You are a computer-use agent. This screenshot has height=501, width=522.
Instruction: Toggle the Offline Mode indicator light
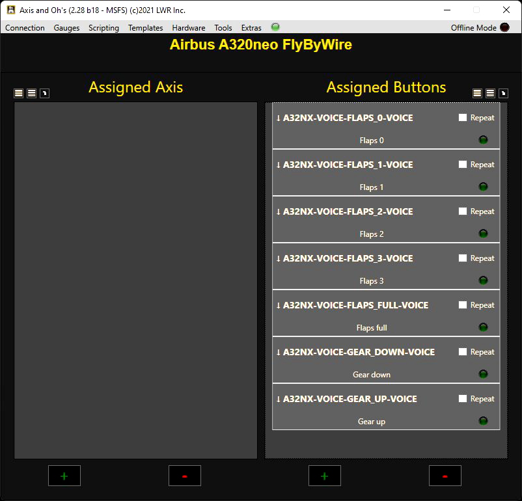click(x=504, y=27)
